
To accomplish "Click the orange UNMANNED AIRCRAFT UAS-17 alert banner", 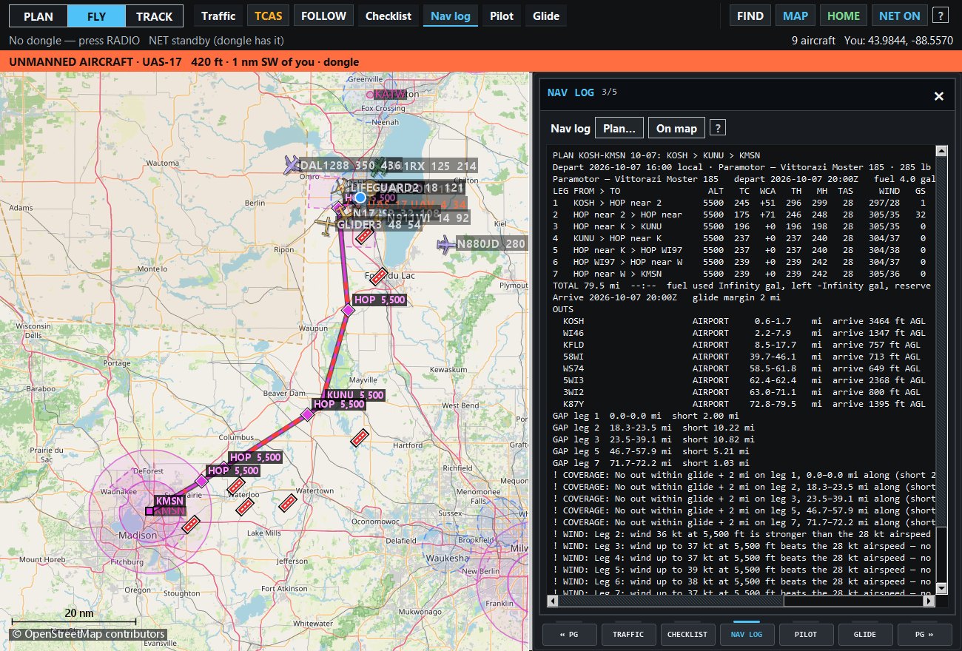I will click(481, 62).
